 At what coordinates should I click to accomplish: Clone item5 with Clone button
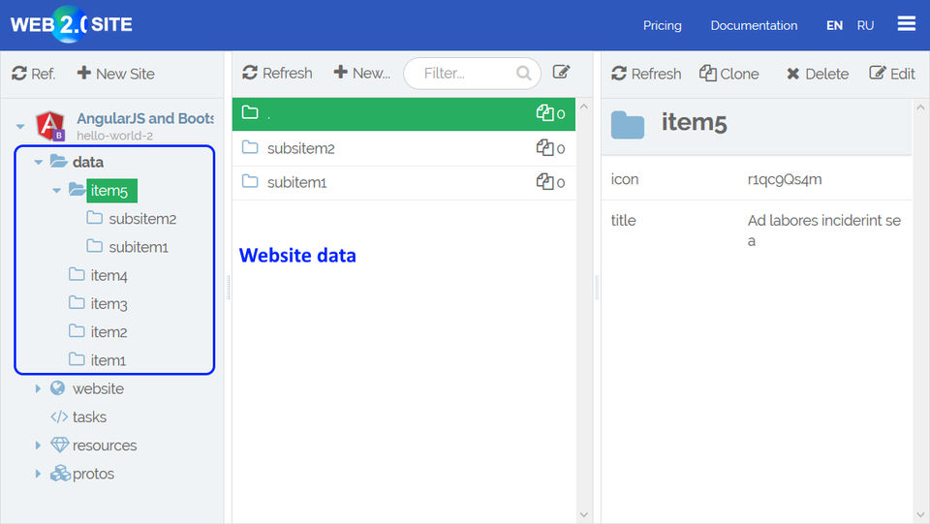click(x=728, y=74)
